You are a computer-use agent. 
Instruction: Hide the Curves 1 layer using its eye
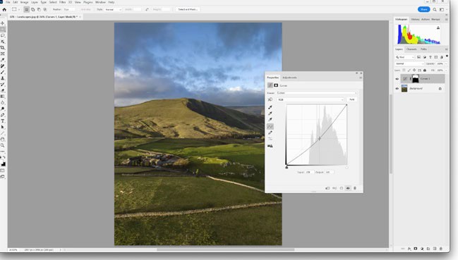coord(397,79)
